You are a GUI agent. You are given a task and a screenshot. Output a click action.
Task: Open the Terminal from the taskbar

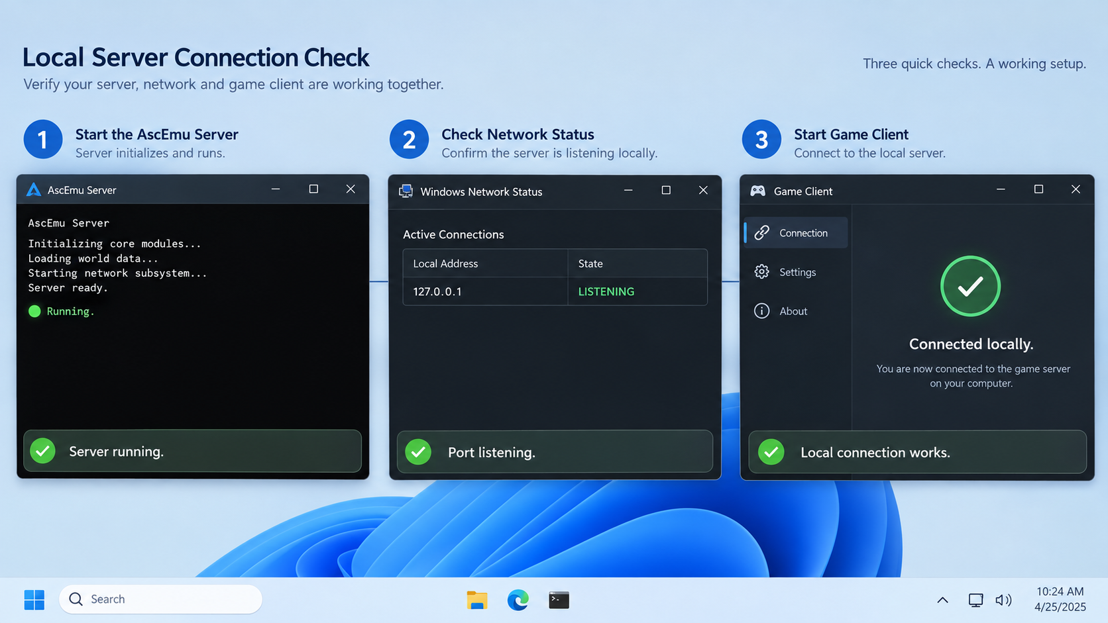point(559,600)
